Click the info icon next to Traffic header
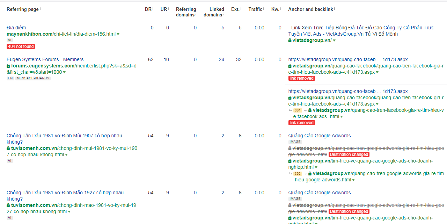447x224 pixels. click(x=264, y=8)
